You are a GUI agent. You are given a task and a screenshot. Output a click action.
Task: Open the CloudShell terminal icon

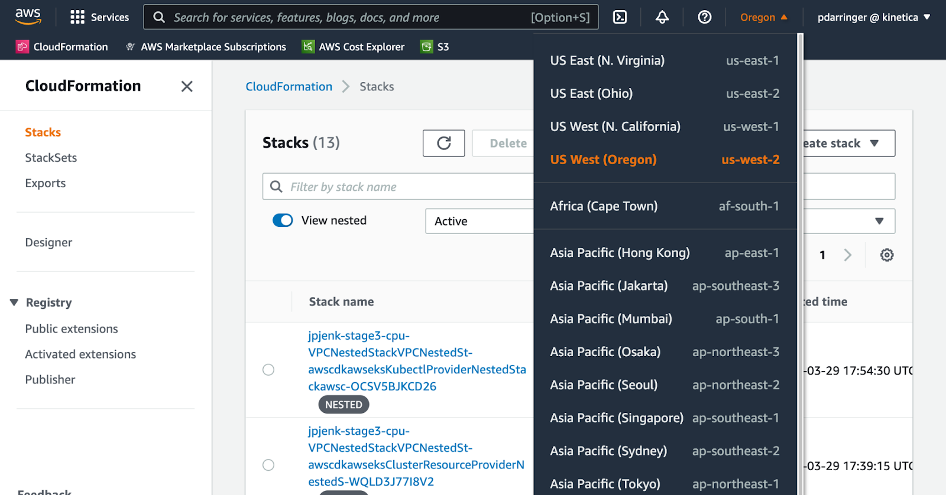click(x=620, y=17)
